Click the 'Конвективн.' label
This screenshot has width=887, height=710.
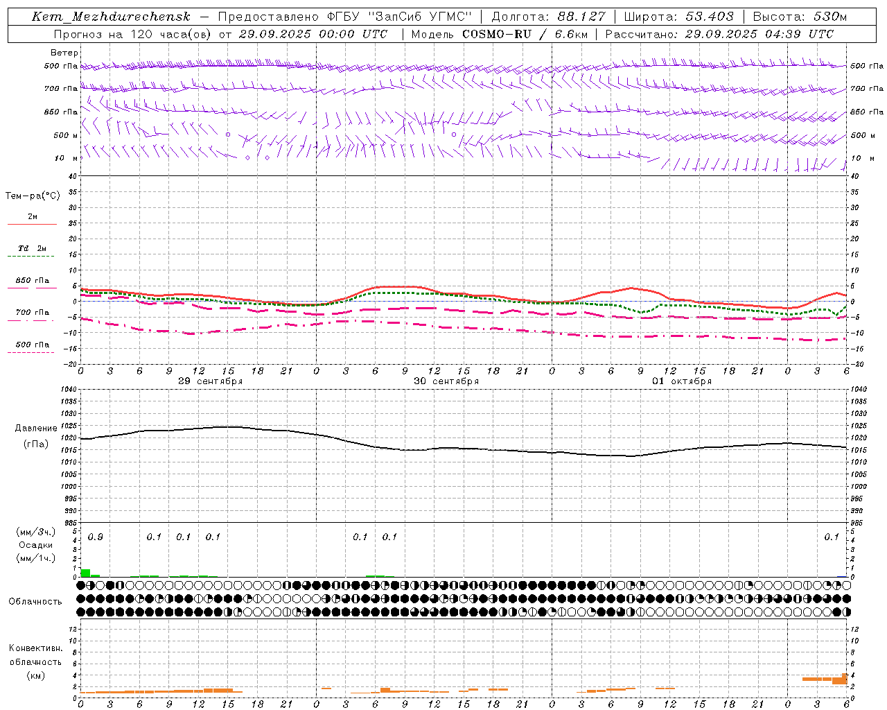[35, 648]
